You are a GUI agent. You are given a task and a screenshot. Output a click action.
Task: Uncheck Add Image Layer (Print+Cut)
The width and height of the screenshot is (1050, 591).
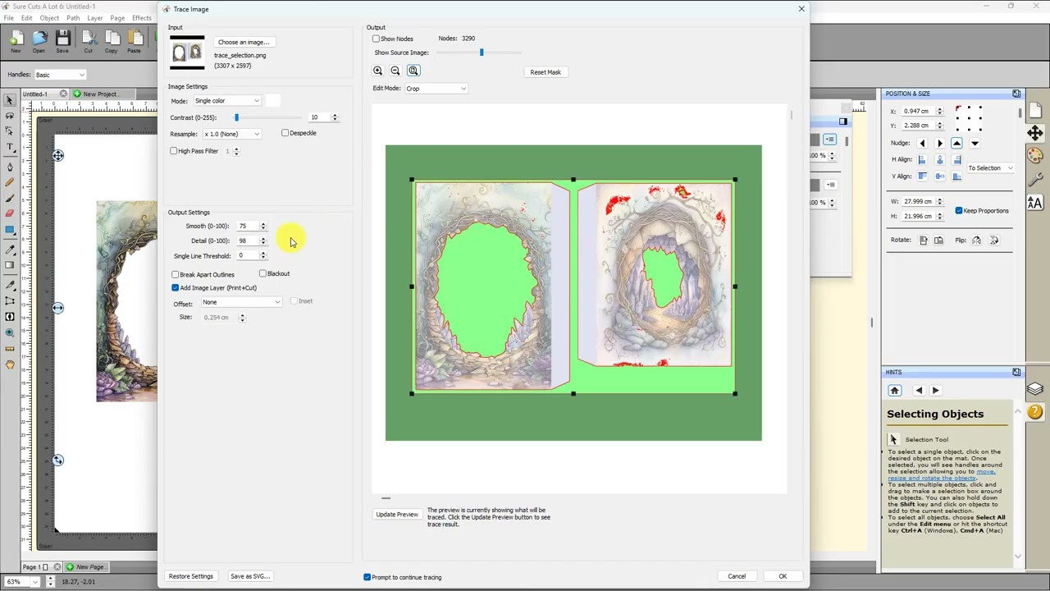pos(176,288)
